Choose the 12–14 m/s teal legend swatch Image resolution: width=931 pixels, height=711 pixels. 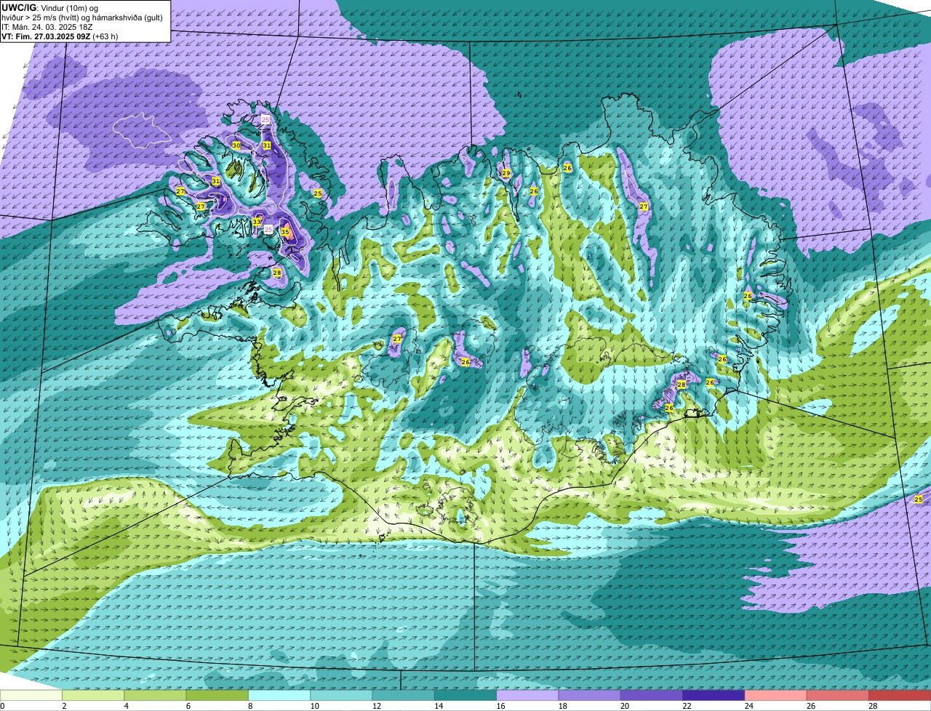point(403,696)
